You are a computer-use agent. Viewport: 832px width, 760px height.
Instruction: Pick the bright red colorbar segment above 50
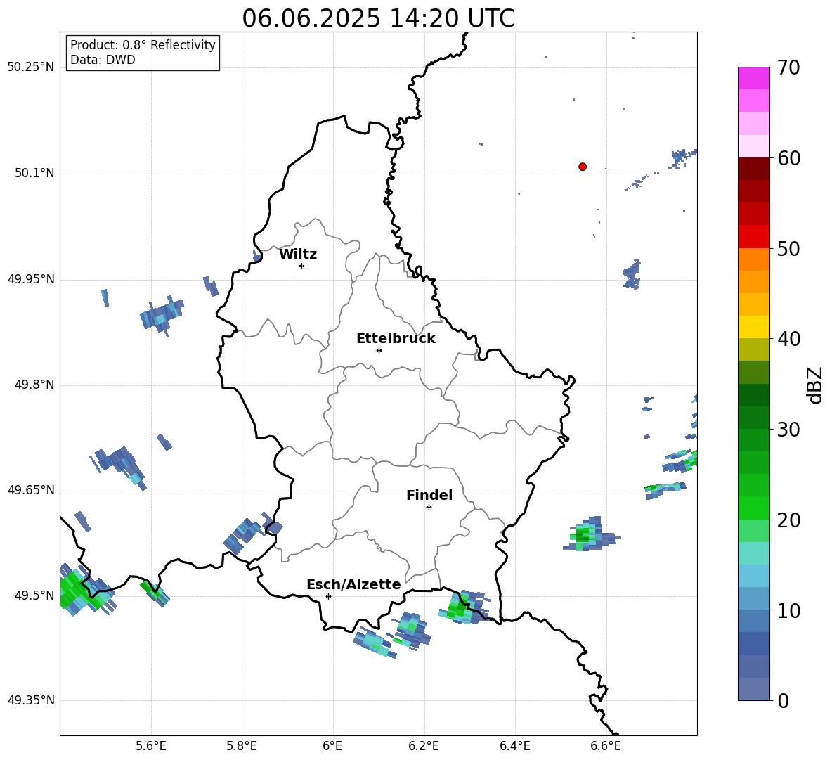click(753, 237)
